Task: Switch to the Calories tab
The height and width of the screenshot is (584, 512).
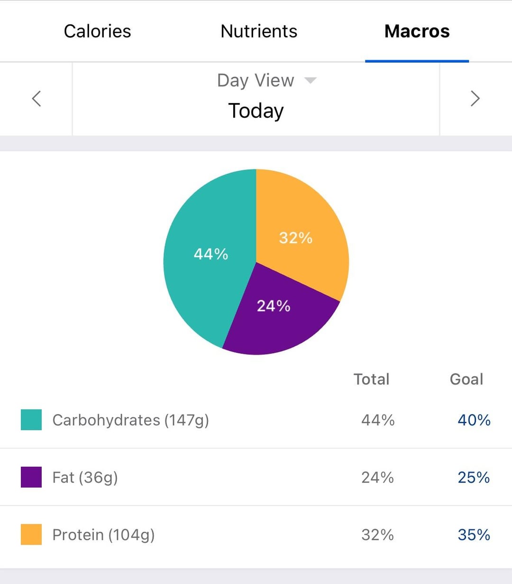Action: tap(97, 31)
